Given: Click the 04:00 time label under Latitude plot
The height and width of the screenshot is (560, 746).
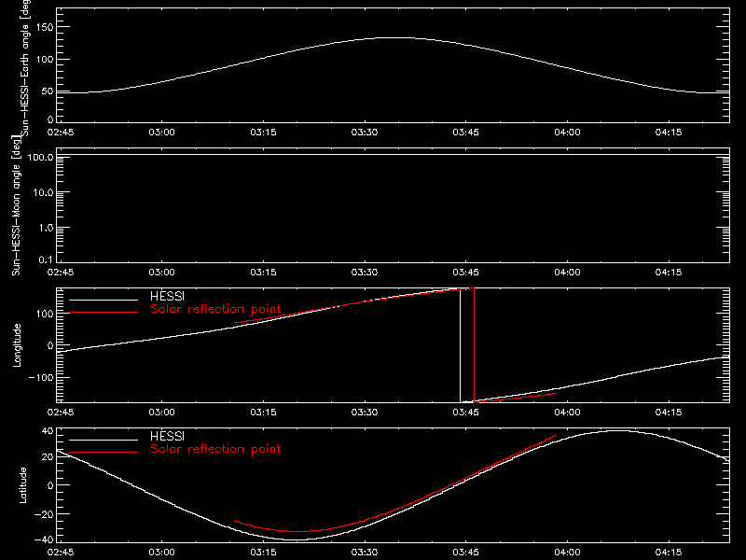Looking at the screenshot, I should [567, 553].
